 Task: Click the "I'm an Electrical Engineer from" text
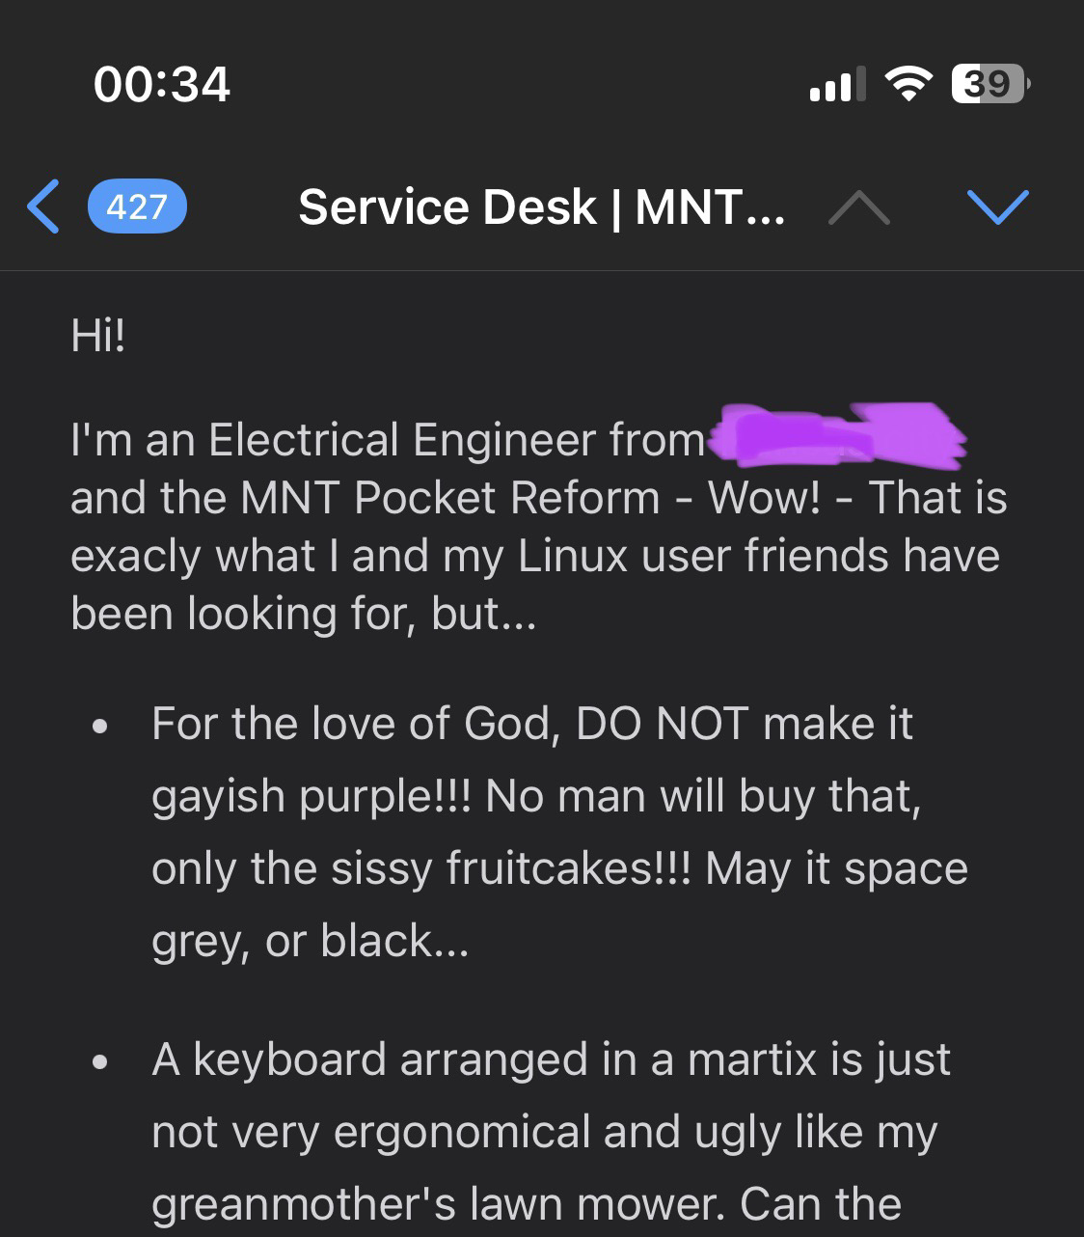[x=388, y=440]
